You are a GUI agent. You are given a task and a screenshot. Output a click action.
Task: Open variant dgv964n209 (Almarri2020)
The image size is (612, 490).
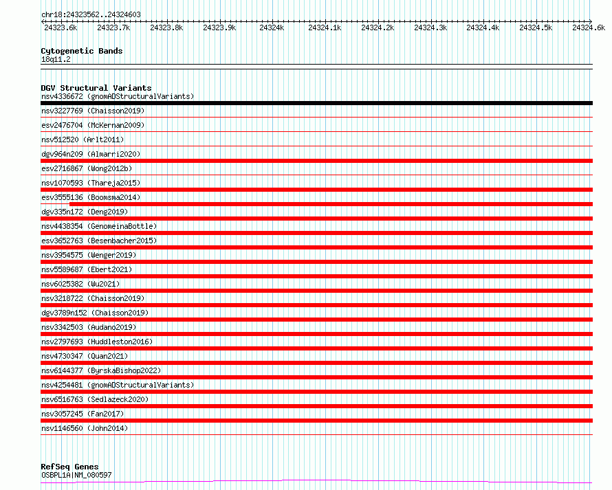tap(91, 154)
